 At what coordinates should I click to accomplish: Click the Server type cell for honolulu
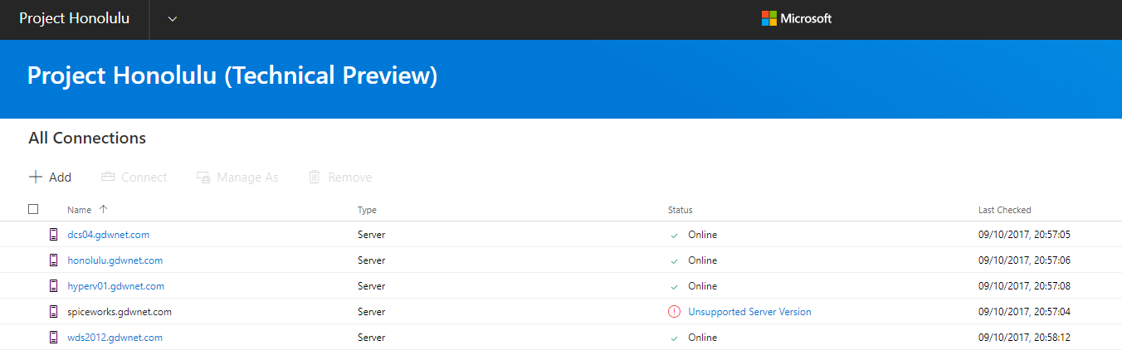(x=371, y=260)
